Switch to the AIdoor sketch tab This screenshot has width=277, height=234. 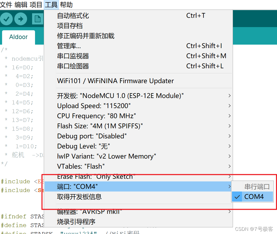click(19, 37)
